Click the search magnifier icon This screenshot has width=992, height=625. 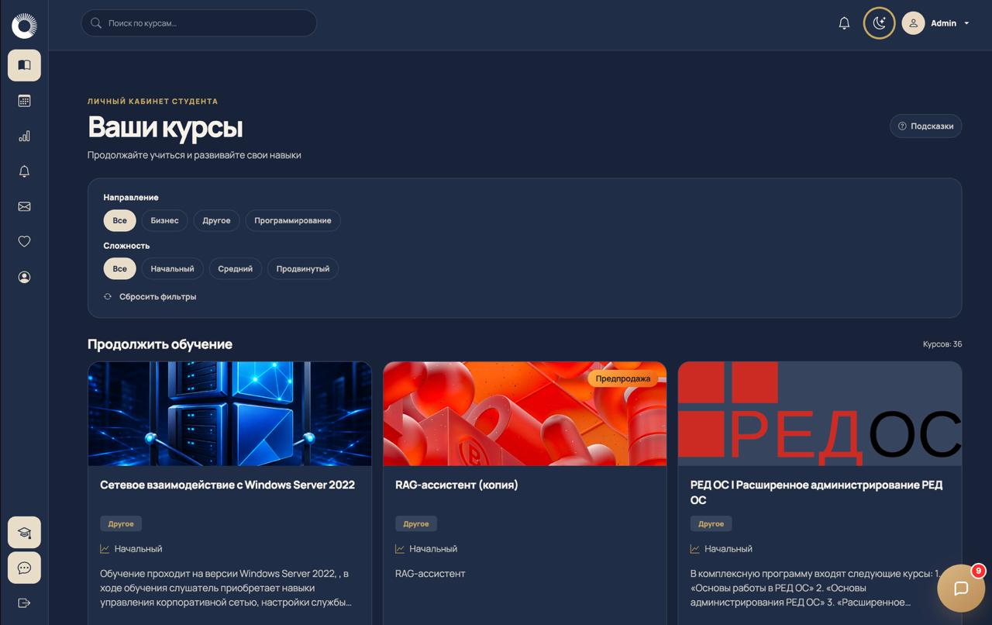click(96, 23)
